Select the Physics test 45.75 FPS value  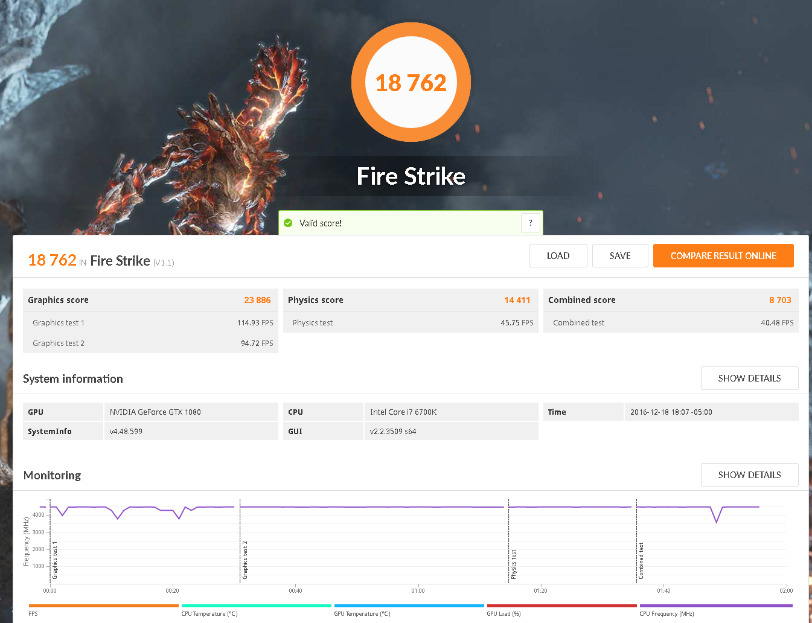pyautogui.click(x=517, y=323)
